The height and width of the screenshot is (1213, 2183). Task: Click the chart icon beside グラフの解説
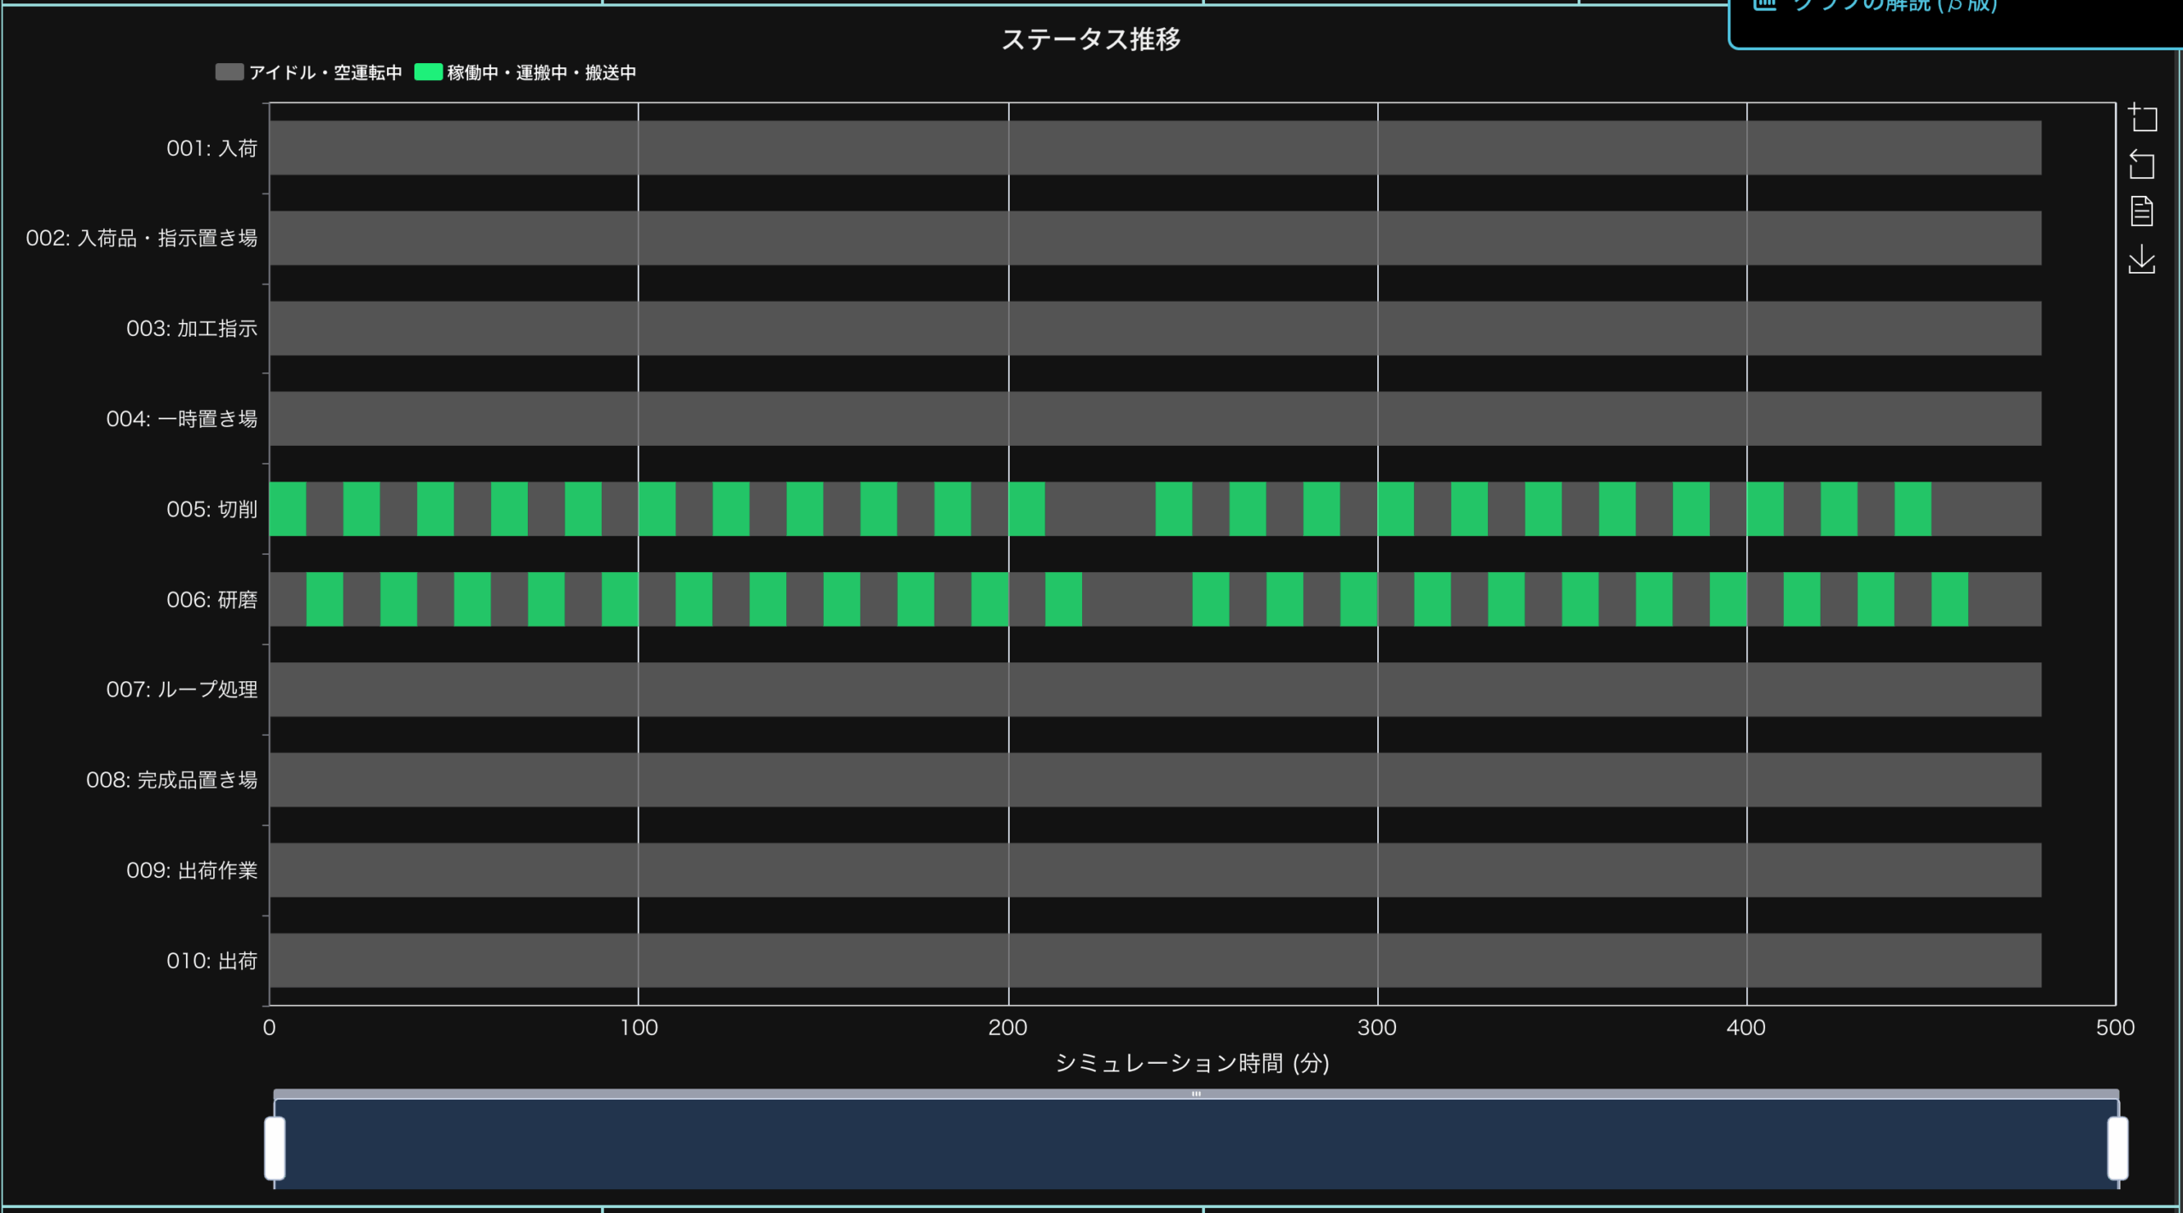click(x=1764, y=5)
